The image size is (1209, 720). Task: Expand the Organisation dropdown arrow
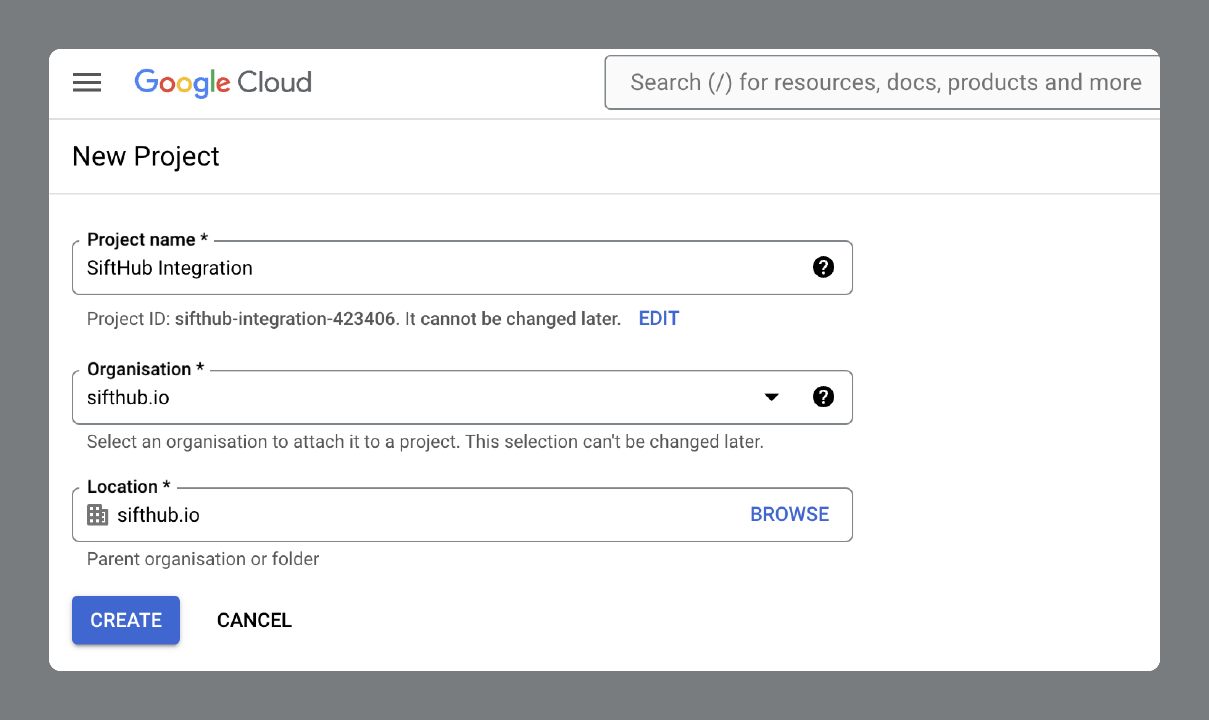pos(771,397)
